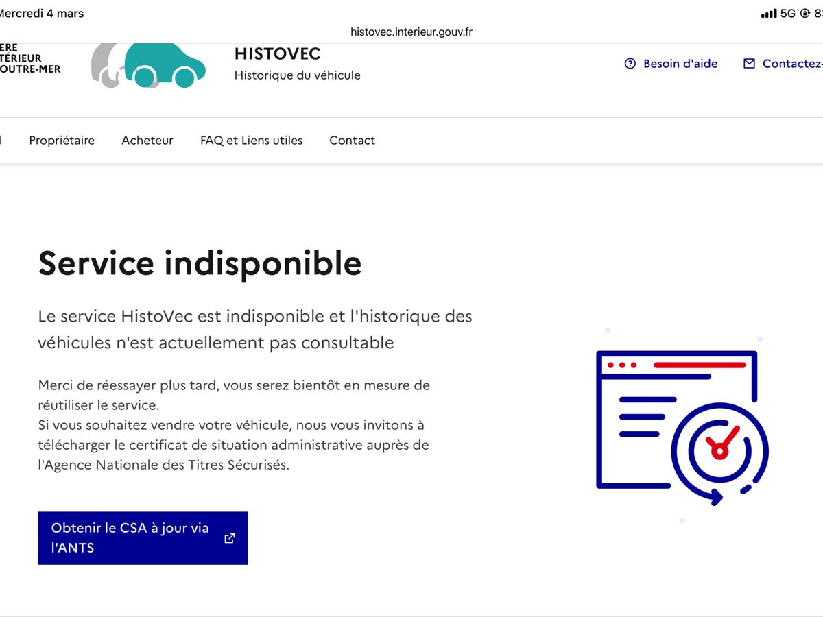The image size is (823, 617).
Task: Go to the Acheteur section
Action: tap(147, 141)
